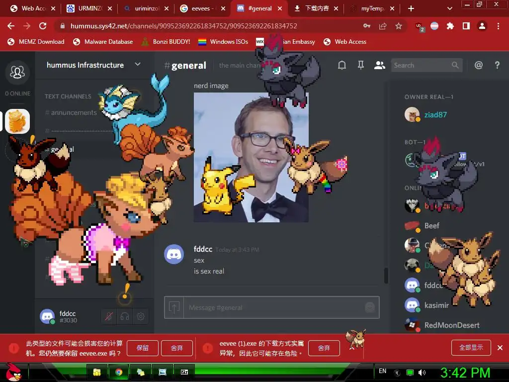Screen dimensions: 509x382
Task: Open the emoji picker in message box
Action: click(x=370, y=307)
